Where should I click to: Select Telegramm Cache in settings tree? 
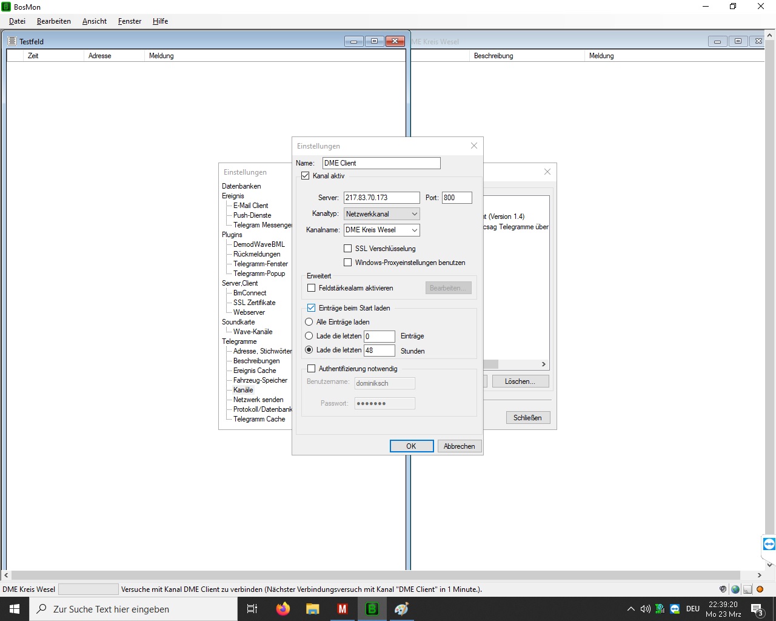tap(259, 419)
